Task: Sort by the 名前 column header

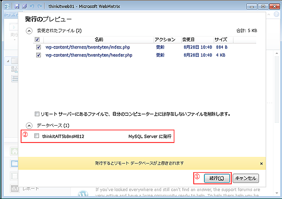Action: (x=99, y=40)
